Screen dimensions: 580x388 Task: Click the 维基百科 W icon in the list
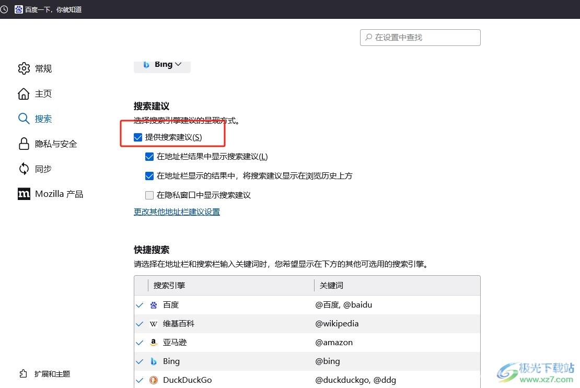[154, 324]
